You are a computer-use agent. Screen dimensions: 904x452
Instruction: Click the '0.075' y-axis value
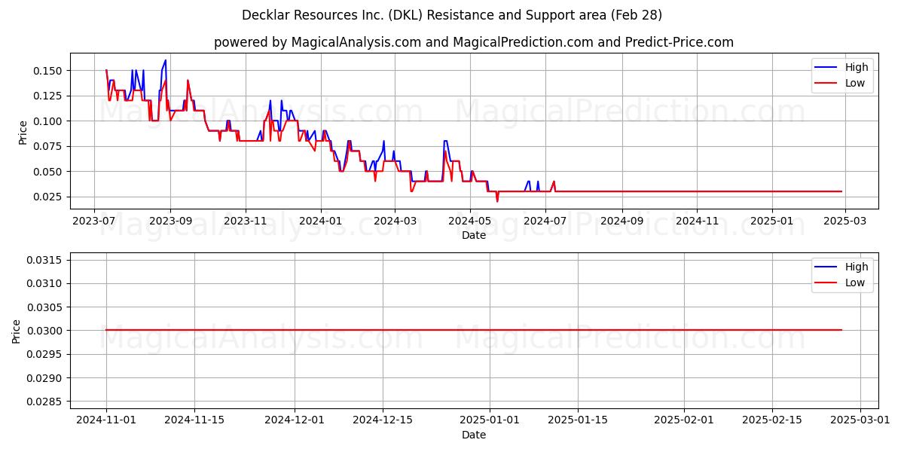50,146
